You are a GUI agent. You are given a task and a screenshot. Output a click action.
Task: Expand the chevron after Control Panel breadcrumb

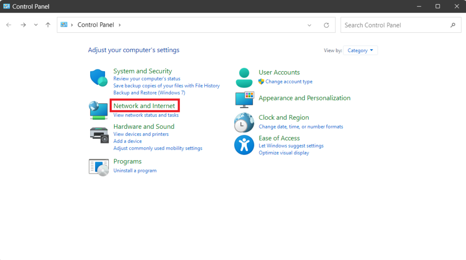pos(120,25)
